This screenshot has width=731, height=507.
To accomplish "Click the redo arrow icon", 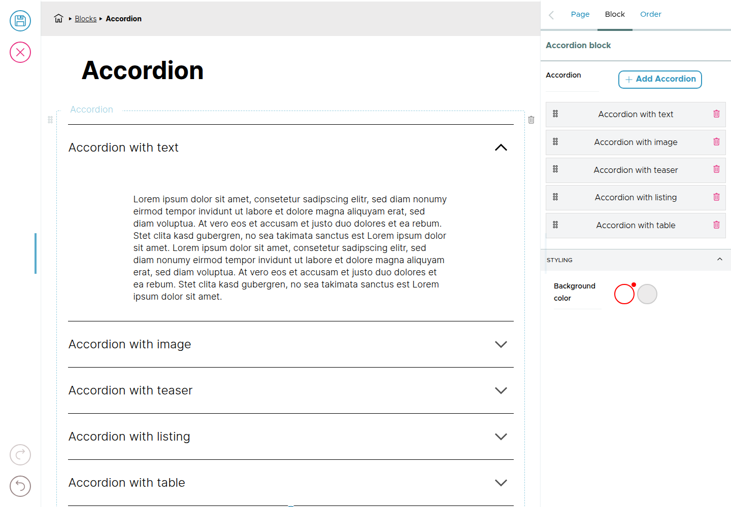I will point(20,455).
